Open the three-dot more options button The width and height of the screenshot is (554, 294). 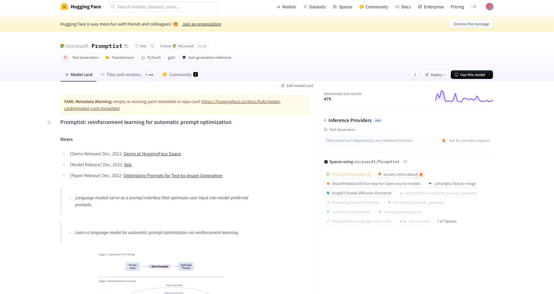[415, 75]
